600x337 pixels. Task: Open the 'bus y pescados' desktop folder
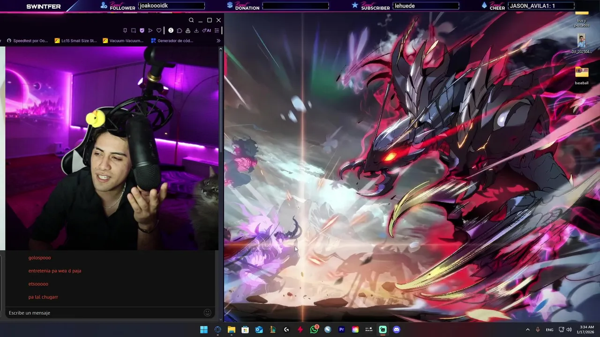click(582, 19)
